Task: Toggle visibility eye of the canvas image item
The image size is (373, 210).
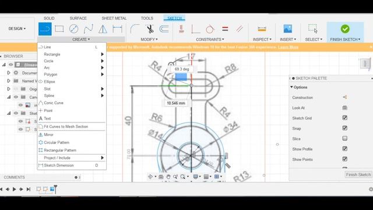Action: (21, 105)
